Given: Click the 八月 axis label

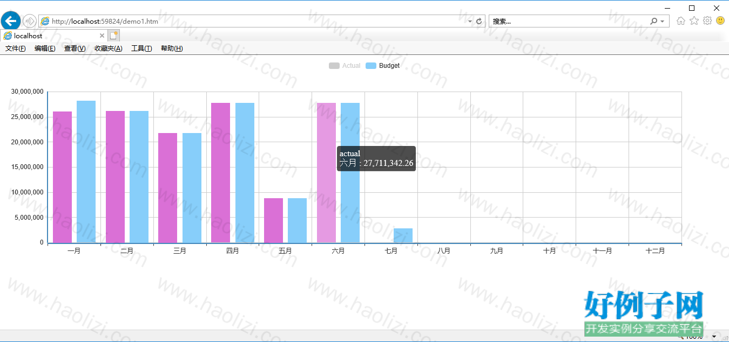Looking at the screenshot, I should click(x=444, y=251).
